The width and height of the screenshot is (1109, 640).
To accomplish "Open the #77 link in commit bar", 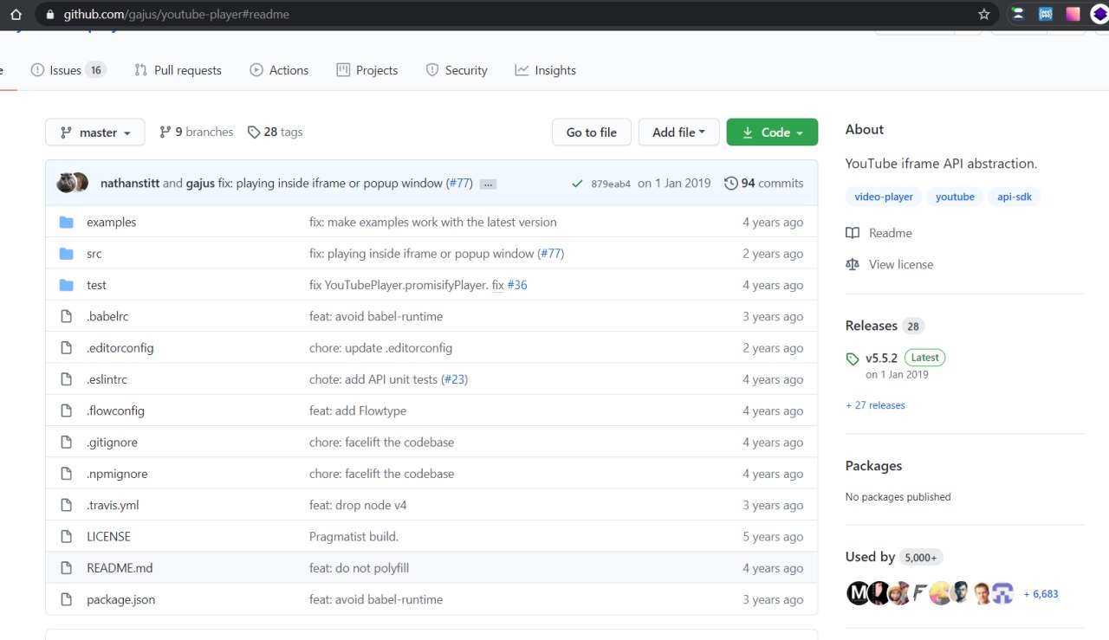I will tap(459, 184).
